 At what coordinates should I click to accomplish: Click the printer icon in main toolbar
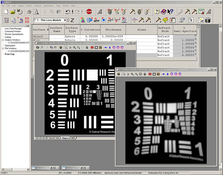point(29,12)
